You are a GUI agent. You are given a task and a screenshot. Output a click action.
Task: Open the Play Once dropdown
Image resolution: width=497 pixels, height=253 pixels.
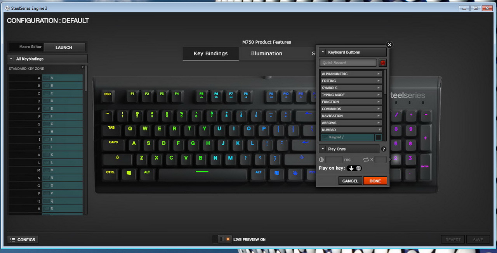349,149
